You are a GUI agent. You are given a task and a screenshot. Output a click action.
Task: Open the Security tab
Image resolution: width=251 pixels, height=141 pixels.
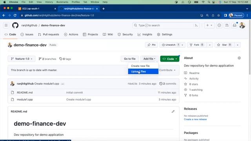[x=125, y=34]
